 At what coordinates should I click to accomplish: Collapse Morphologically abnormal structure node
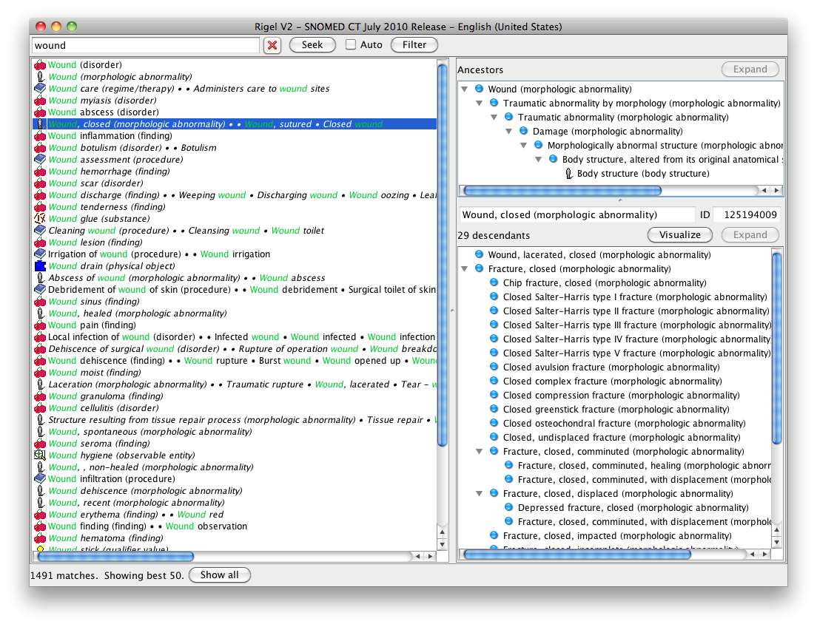(x=524, y=146)
